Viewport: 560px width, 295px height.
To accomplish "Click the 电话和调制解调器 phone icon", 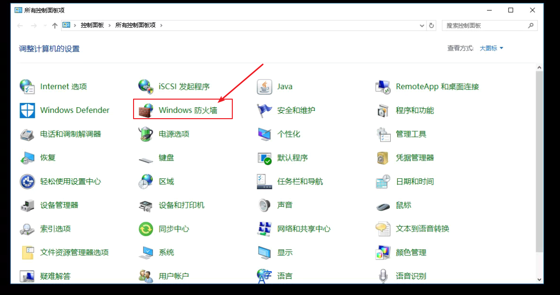I will pyautogui.click(x=27, y=134).
